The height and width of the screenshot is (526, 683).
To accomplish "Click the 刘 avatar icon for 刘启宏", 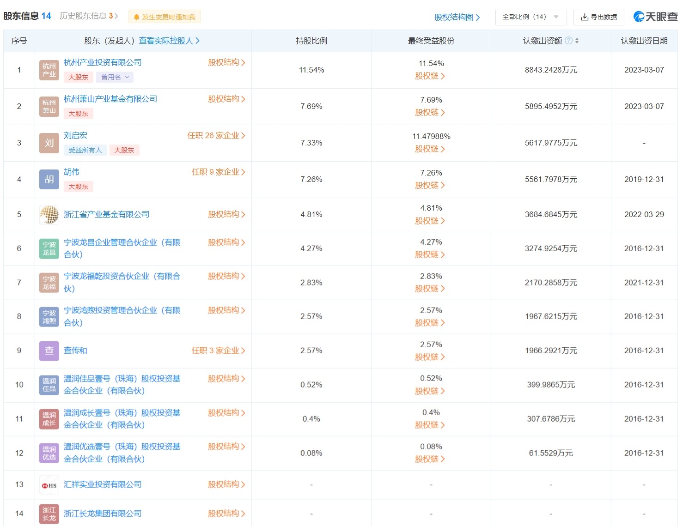I will coord(49,143).
